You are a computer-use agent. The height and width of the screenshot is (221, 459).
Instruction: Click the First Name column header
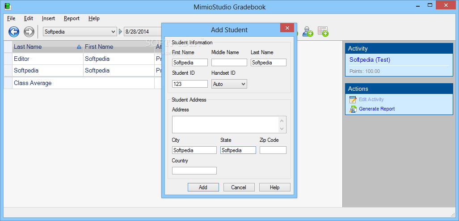(119, 47)
